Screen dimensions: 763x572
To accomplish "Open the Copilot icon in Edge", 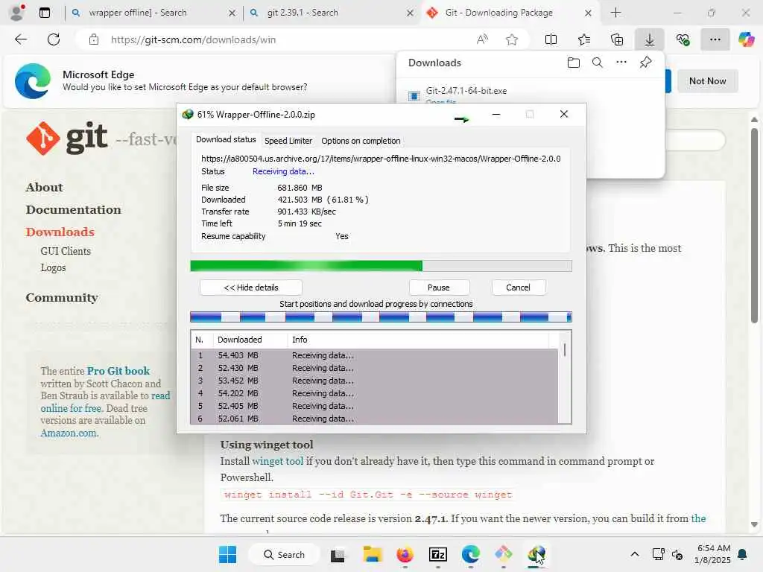I will click(747, 39).
